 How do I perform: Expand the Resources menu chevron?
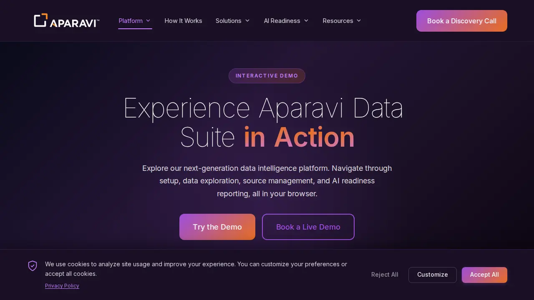coord(359,20)
